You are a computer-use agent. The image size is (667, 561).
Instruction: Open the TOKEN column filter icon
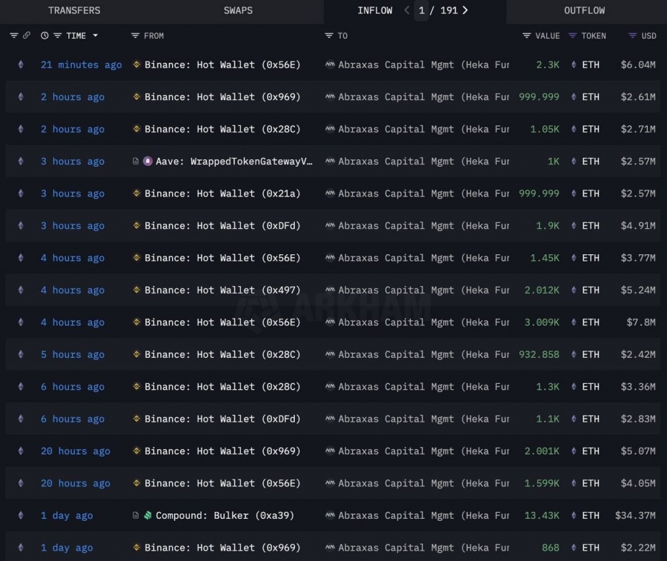click(x=573, y=36)
